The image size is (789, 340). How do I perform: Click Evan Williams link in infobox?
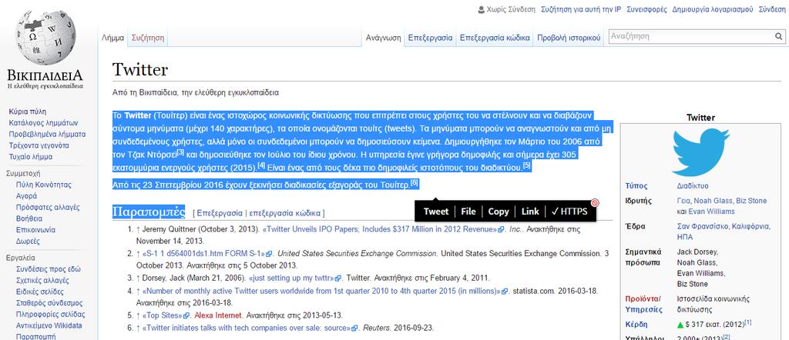pos(711,212)
